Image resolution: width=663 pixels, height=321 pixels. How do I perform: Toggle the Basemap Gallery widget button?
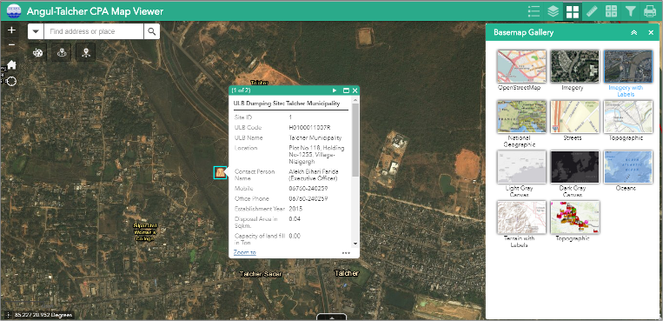pos(573,11)
